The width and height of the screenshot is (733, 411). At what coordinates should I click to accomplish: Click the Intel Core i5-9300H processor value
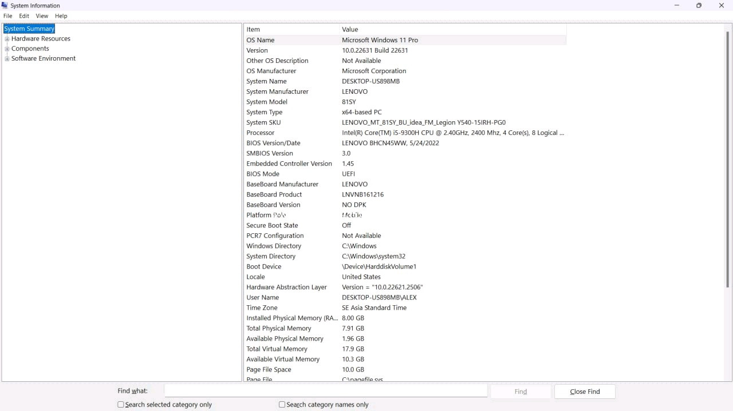(x=453, y=133)
